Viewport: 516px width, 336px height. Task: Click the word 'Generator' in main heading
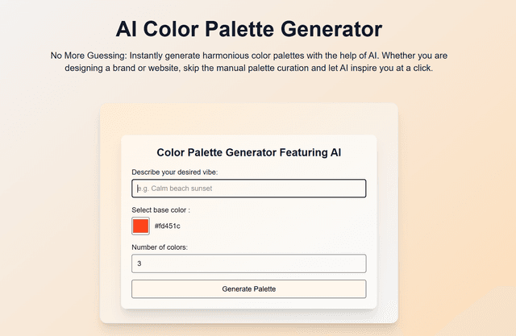(x=331, y=29)
